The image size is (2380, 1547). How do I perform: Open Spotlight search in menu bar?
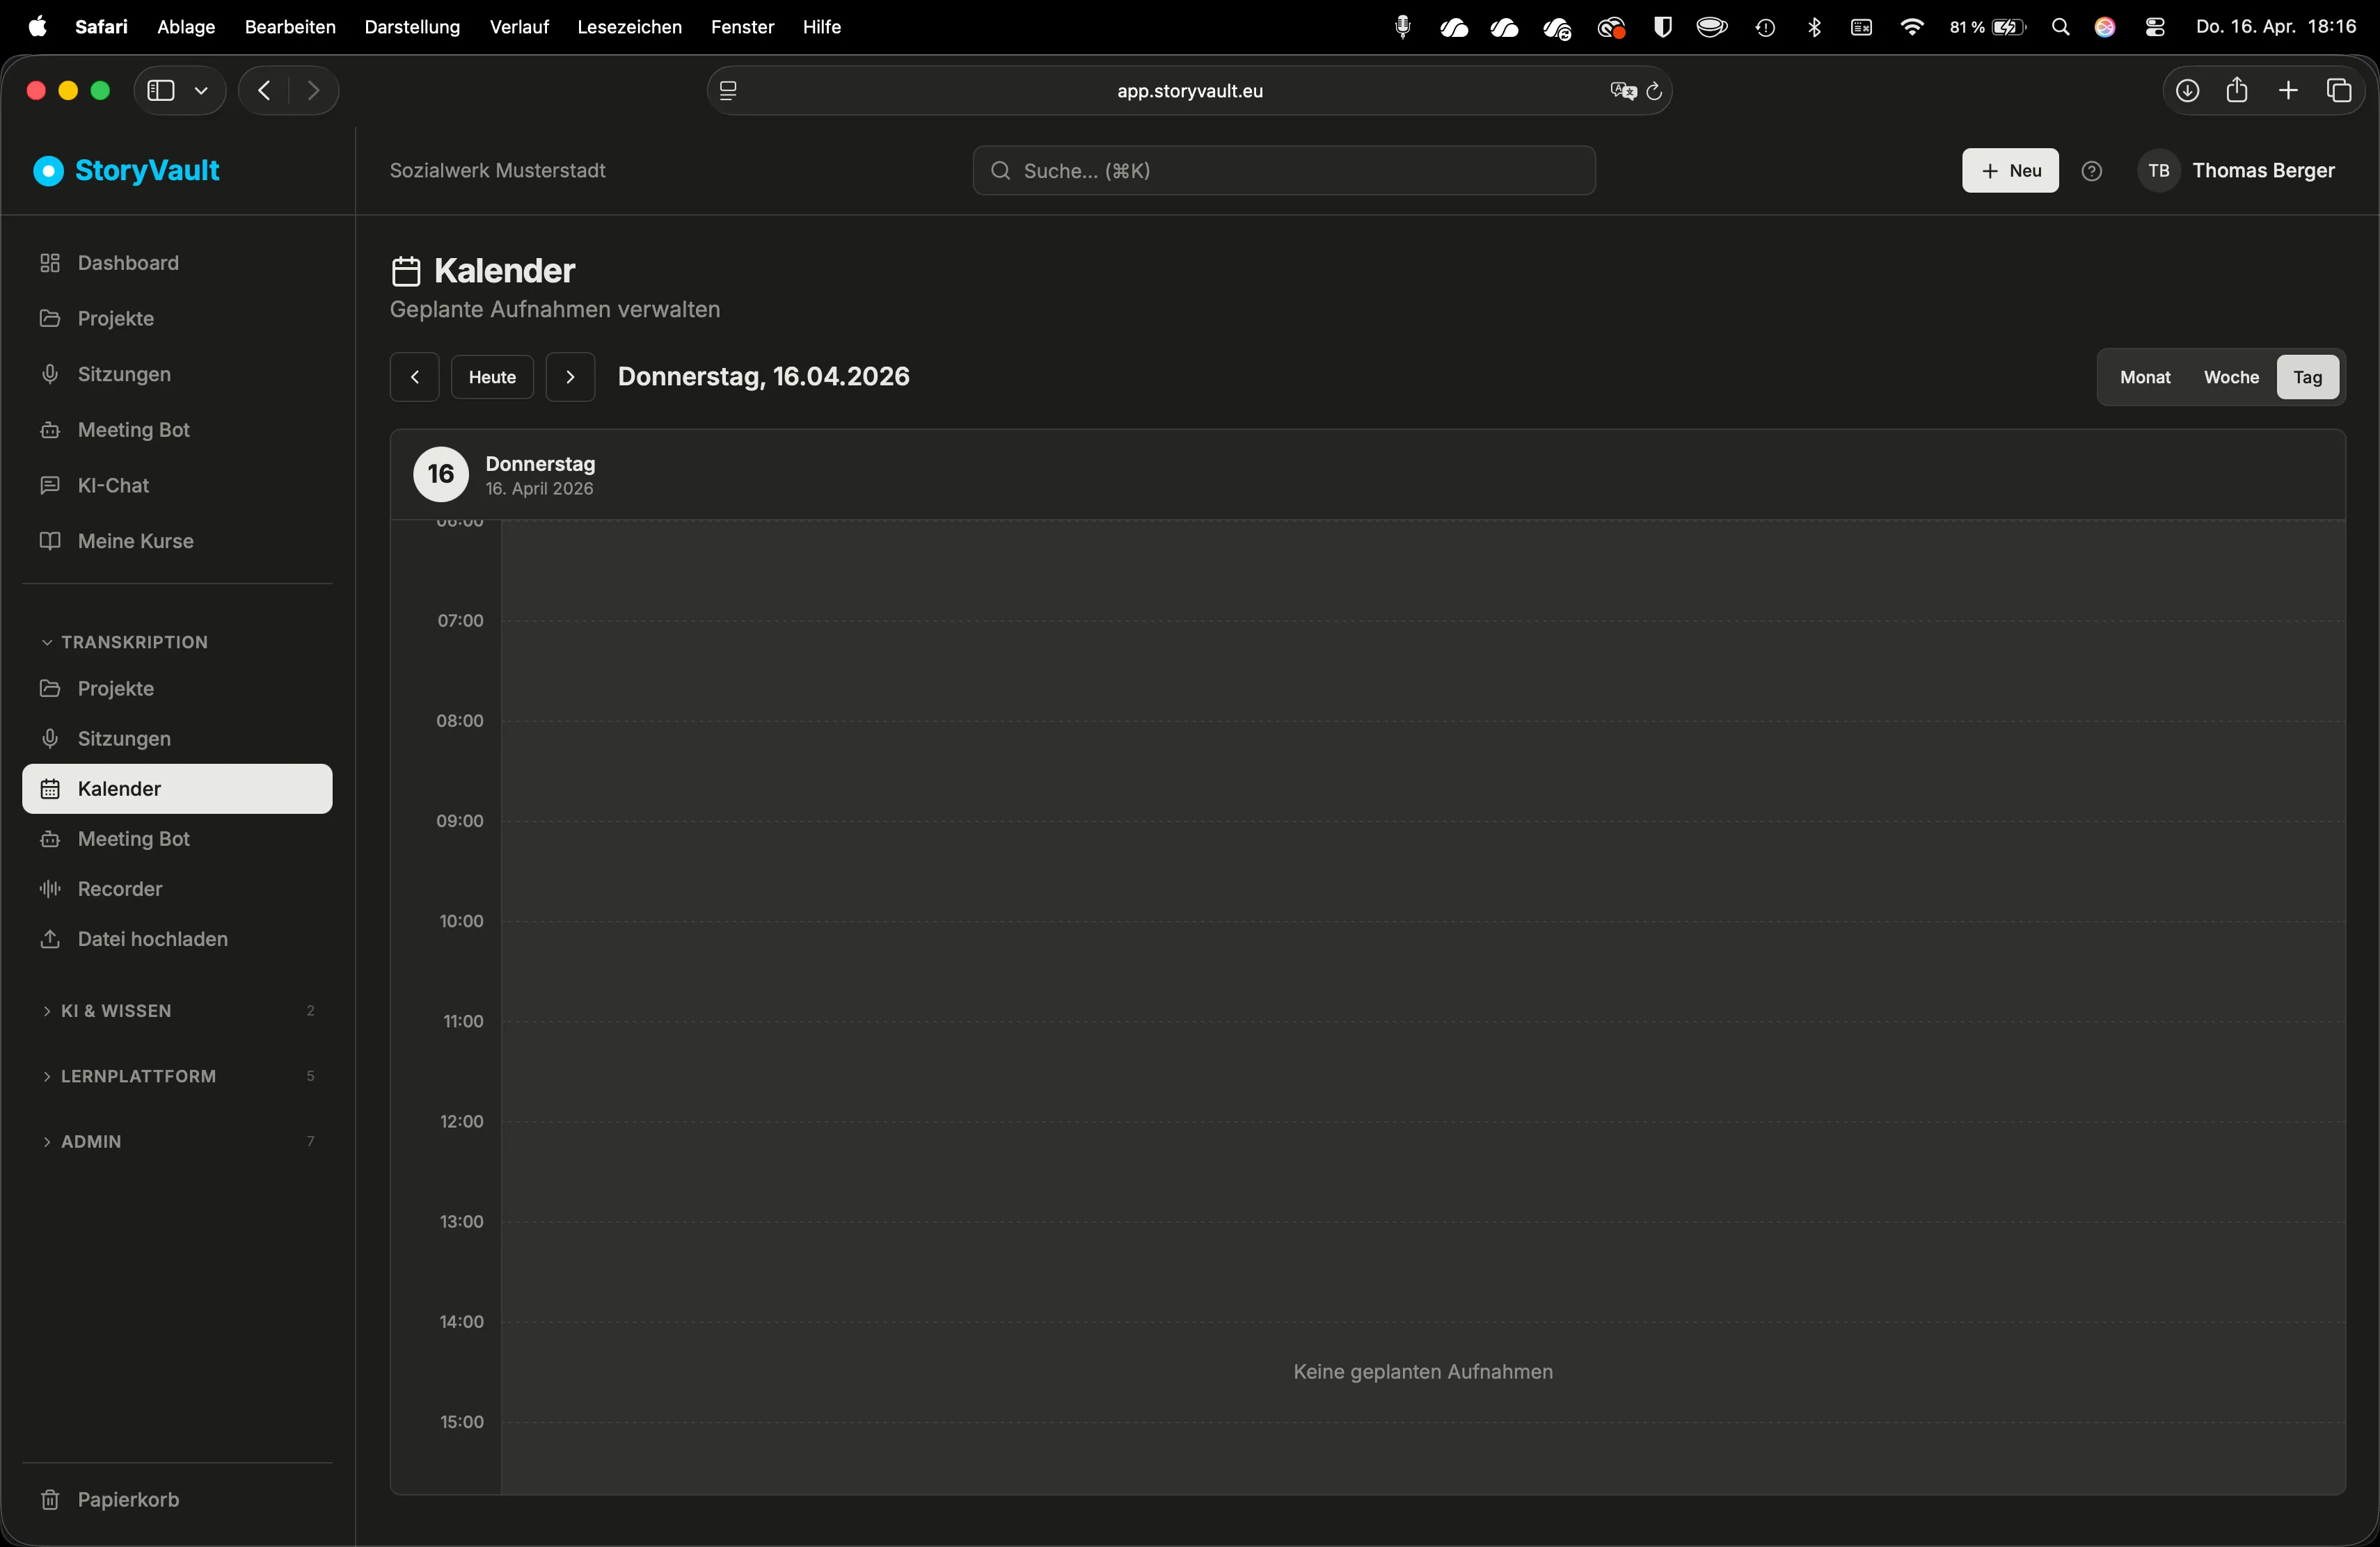click(x=2060, y=27)
